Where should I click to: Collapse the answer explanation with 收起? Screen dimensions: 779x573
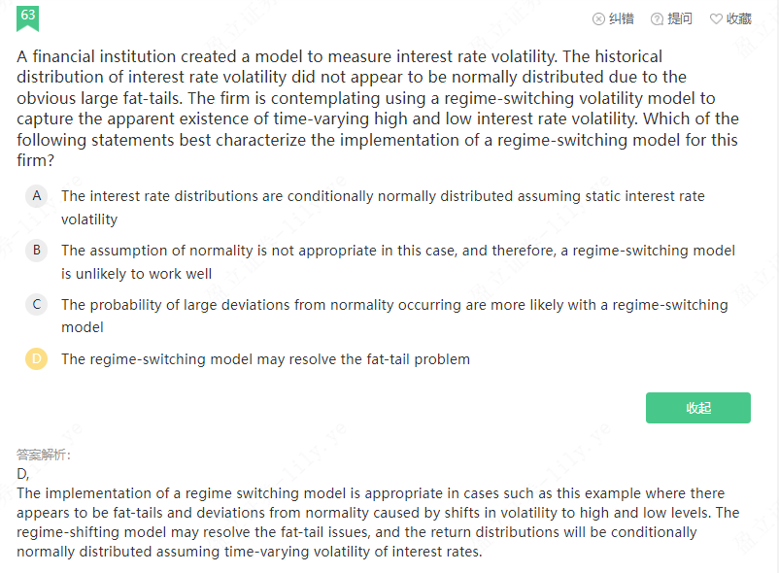[x=697, y=408]
